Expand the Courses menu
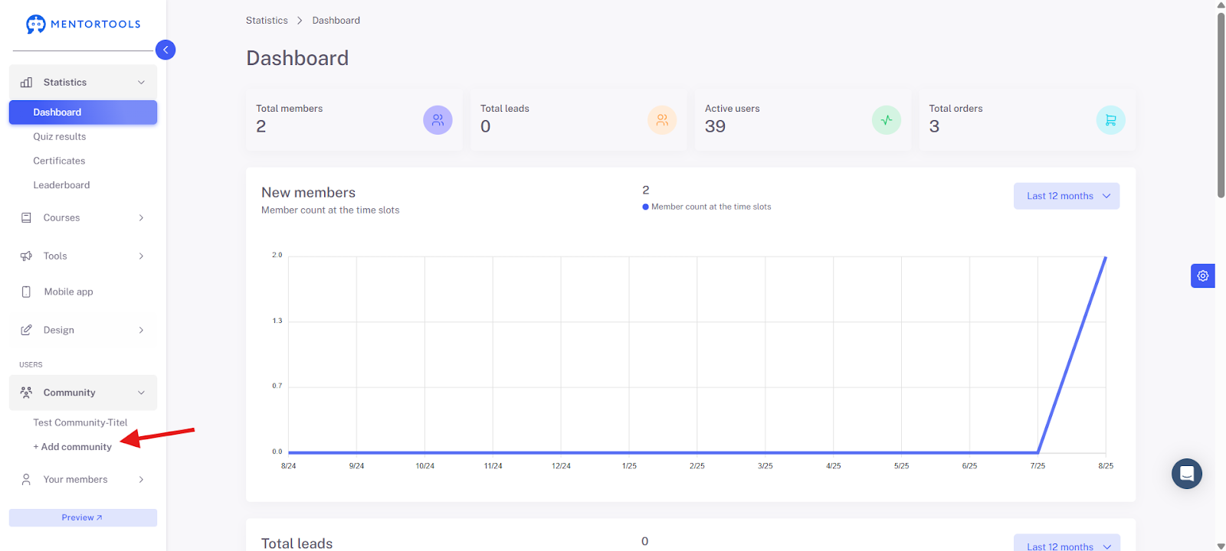The height and width of the screenshot is (551, 1226). [83, 217]
